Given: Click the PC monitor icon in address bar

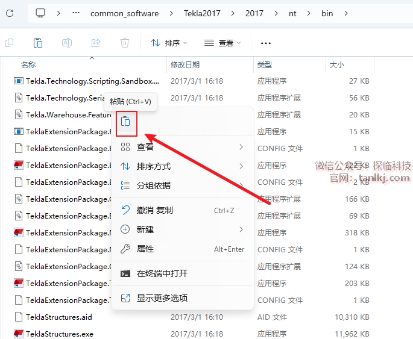Looking at the screenshot, I should (40, 13).
